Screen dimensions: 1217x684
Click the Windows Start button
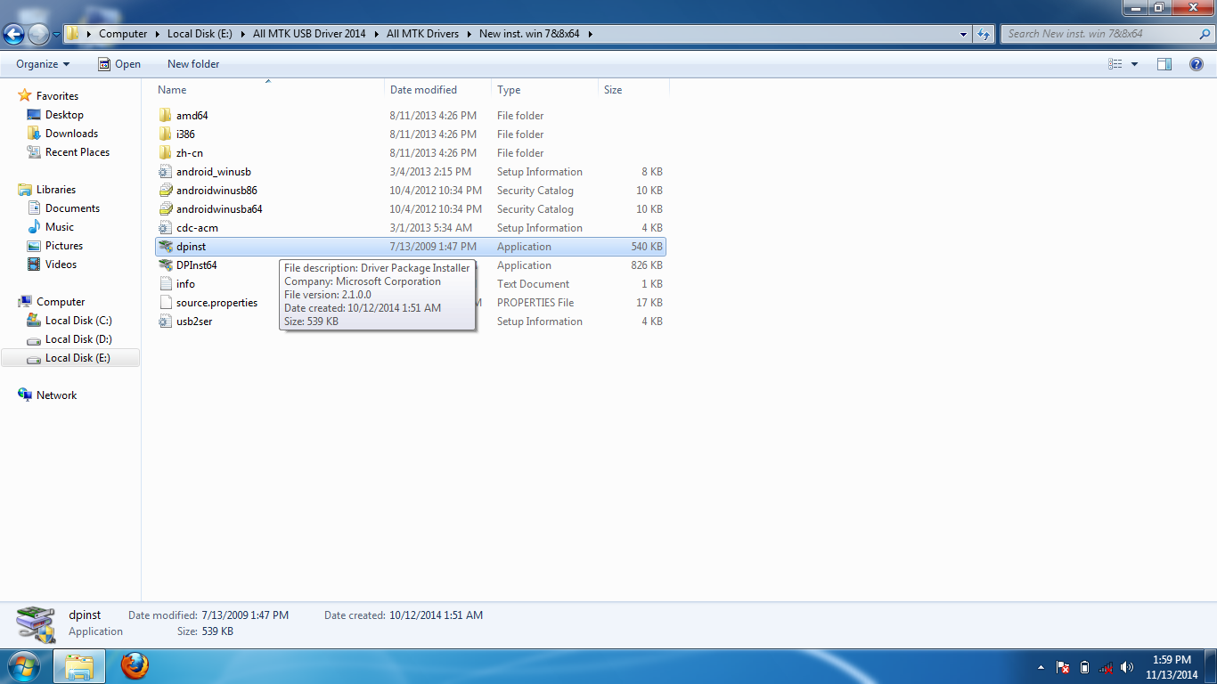[23, 666]
